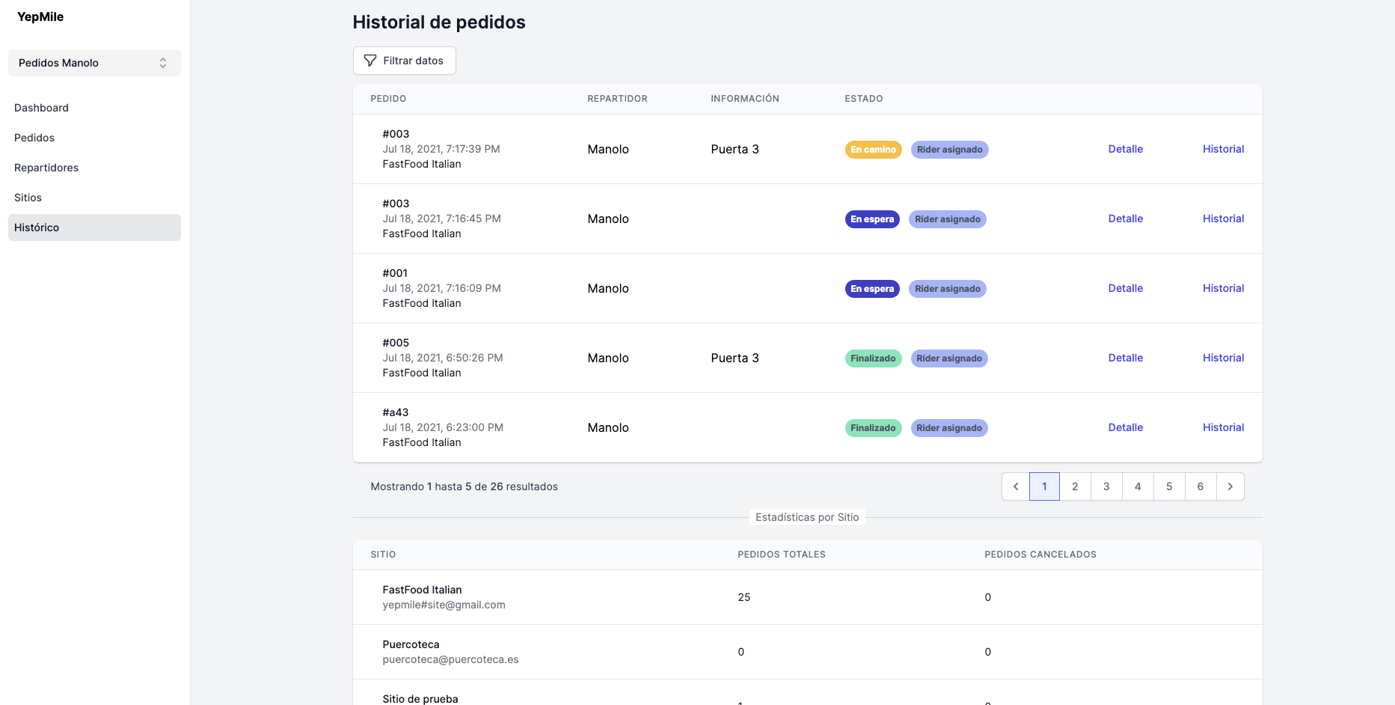This screenshot has height=705, width=1395.
Task: Click the YepMile logo text
Action: [x=40, y=16]
